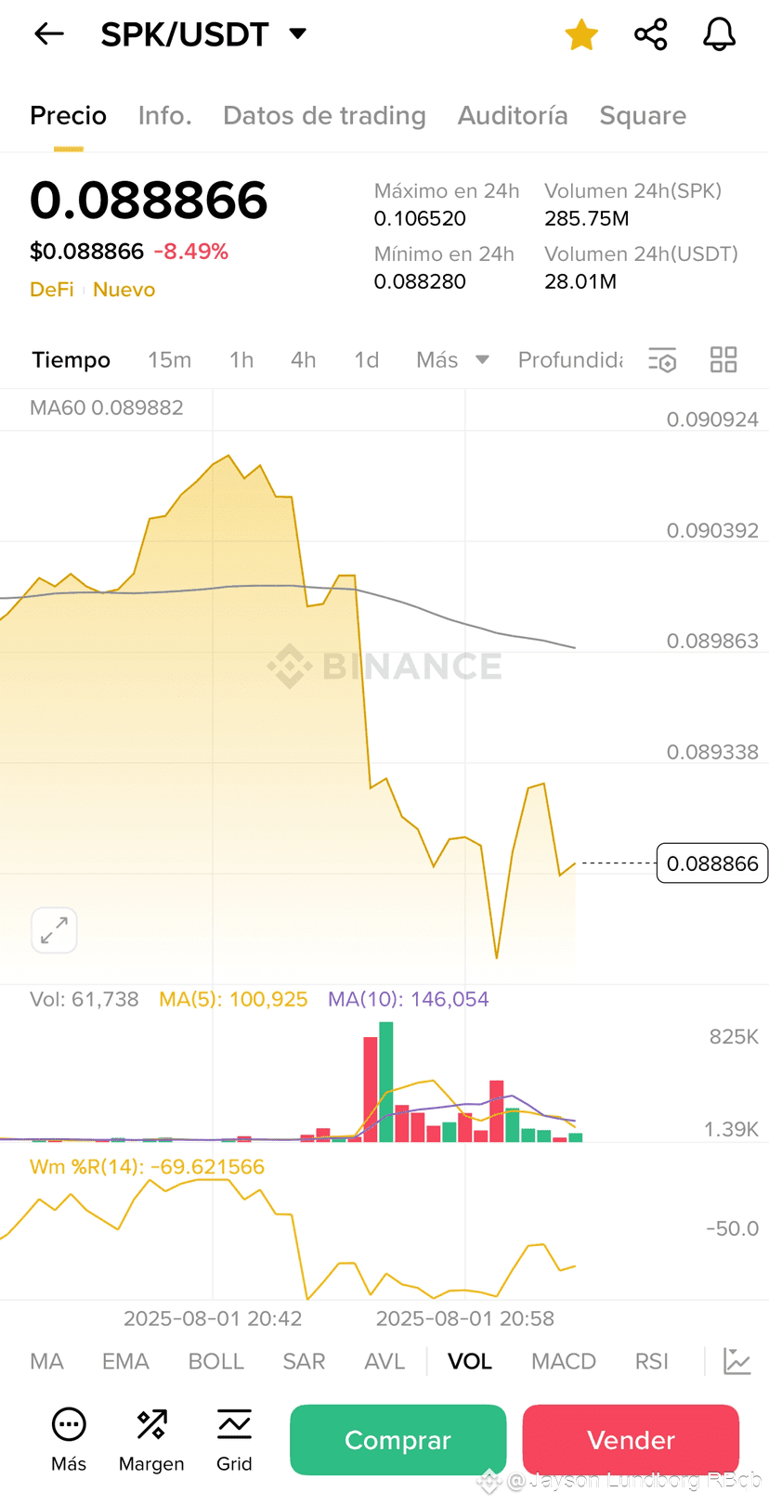Switch to Profundidad depth view
Viewport: 769px width, 1505px height.
coord(570,359)
